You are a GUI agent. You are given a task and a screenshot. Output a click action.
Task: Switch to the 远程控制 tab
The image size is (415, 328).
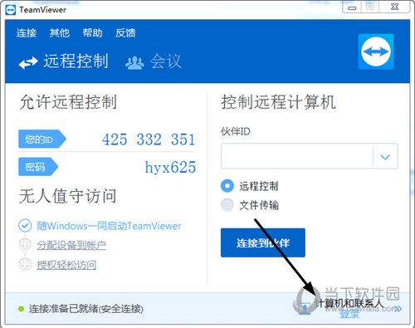[x=64, y=61]
